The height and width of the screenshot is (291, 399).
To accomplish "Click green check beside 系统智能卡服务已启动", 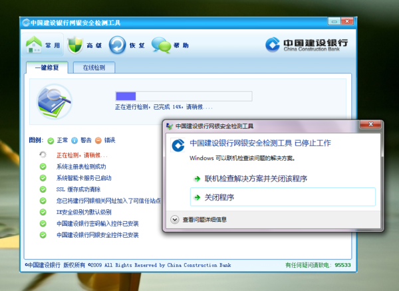I will (x=43, y=178).
